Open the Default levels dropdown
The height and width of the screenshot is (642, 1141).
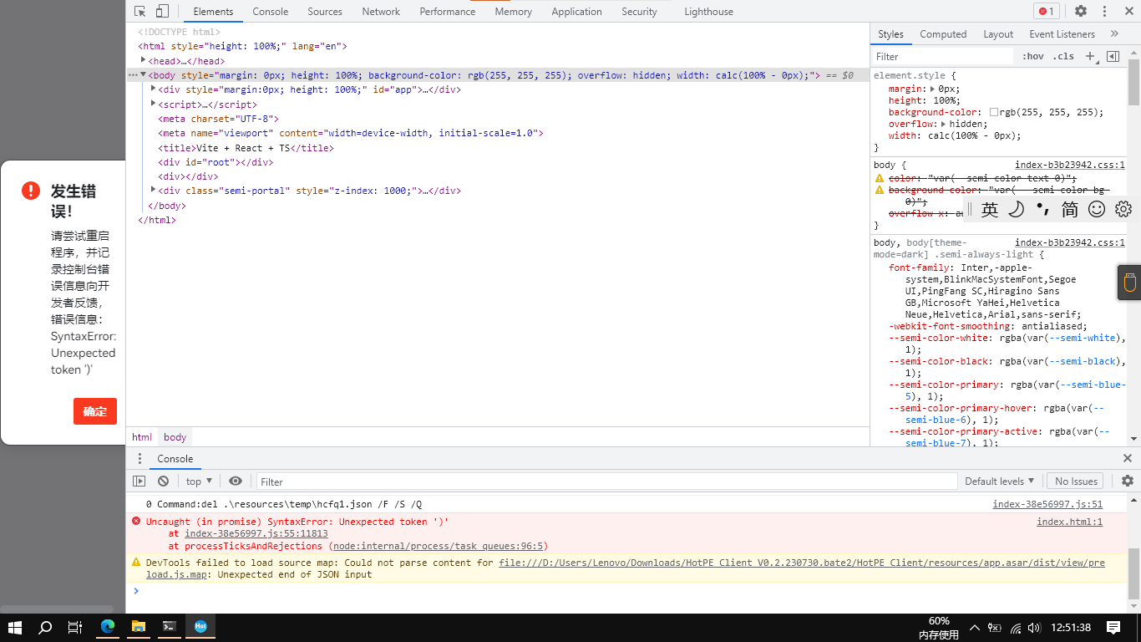tap(999, 481)
